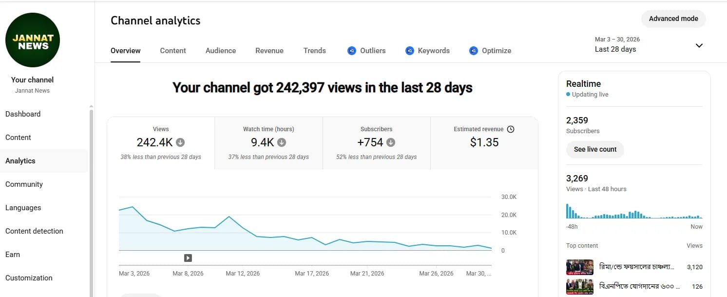Screen dimensions: 727x297
Task: Select the Trends tab
Action: pyautogui.click(x=314, y=51)
